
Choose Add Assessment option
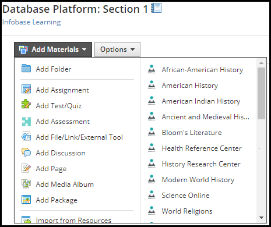click(63, 122)
